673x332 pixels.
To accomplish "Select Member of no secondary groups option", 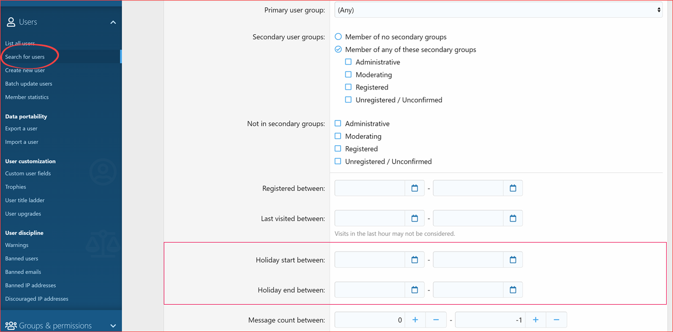I will pos(338,37).
